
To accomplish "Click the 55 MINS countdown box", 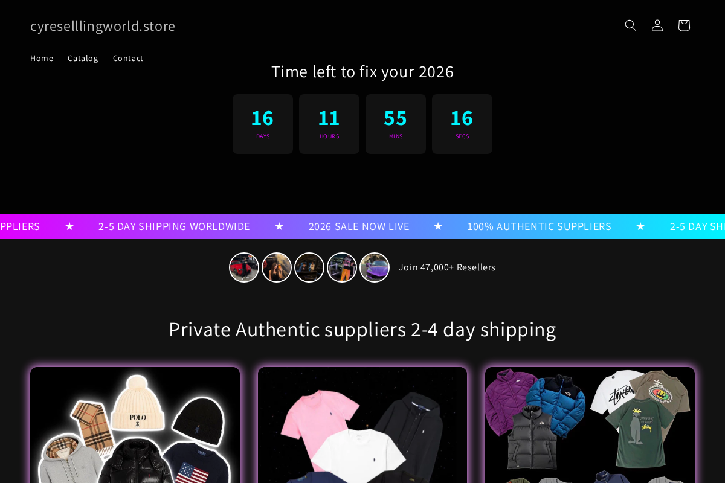I will pyautogui.click(x=395, y=124).
